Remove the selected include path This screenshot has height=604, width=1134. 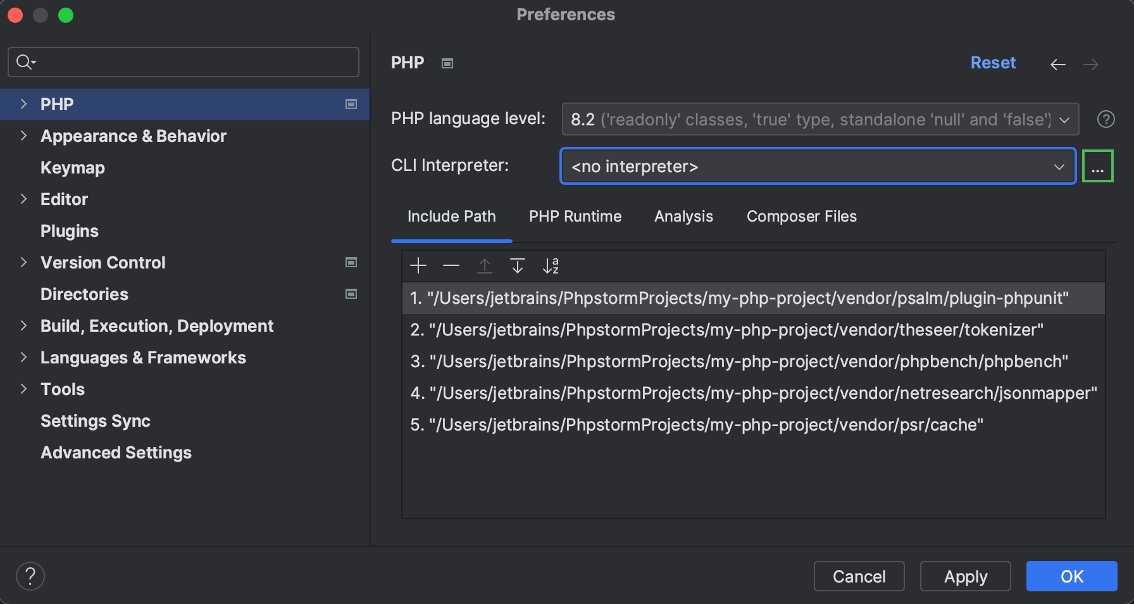pyautogui.click(x=451, y=266)
